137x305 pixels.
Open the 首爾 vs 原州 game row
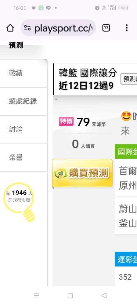126,178
